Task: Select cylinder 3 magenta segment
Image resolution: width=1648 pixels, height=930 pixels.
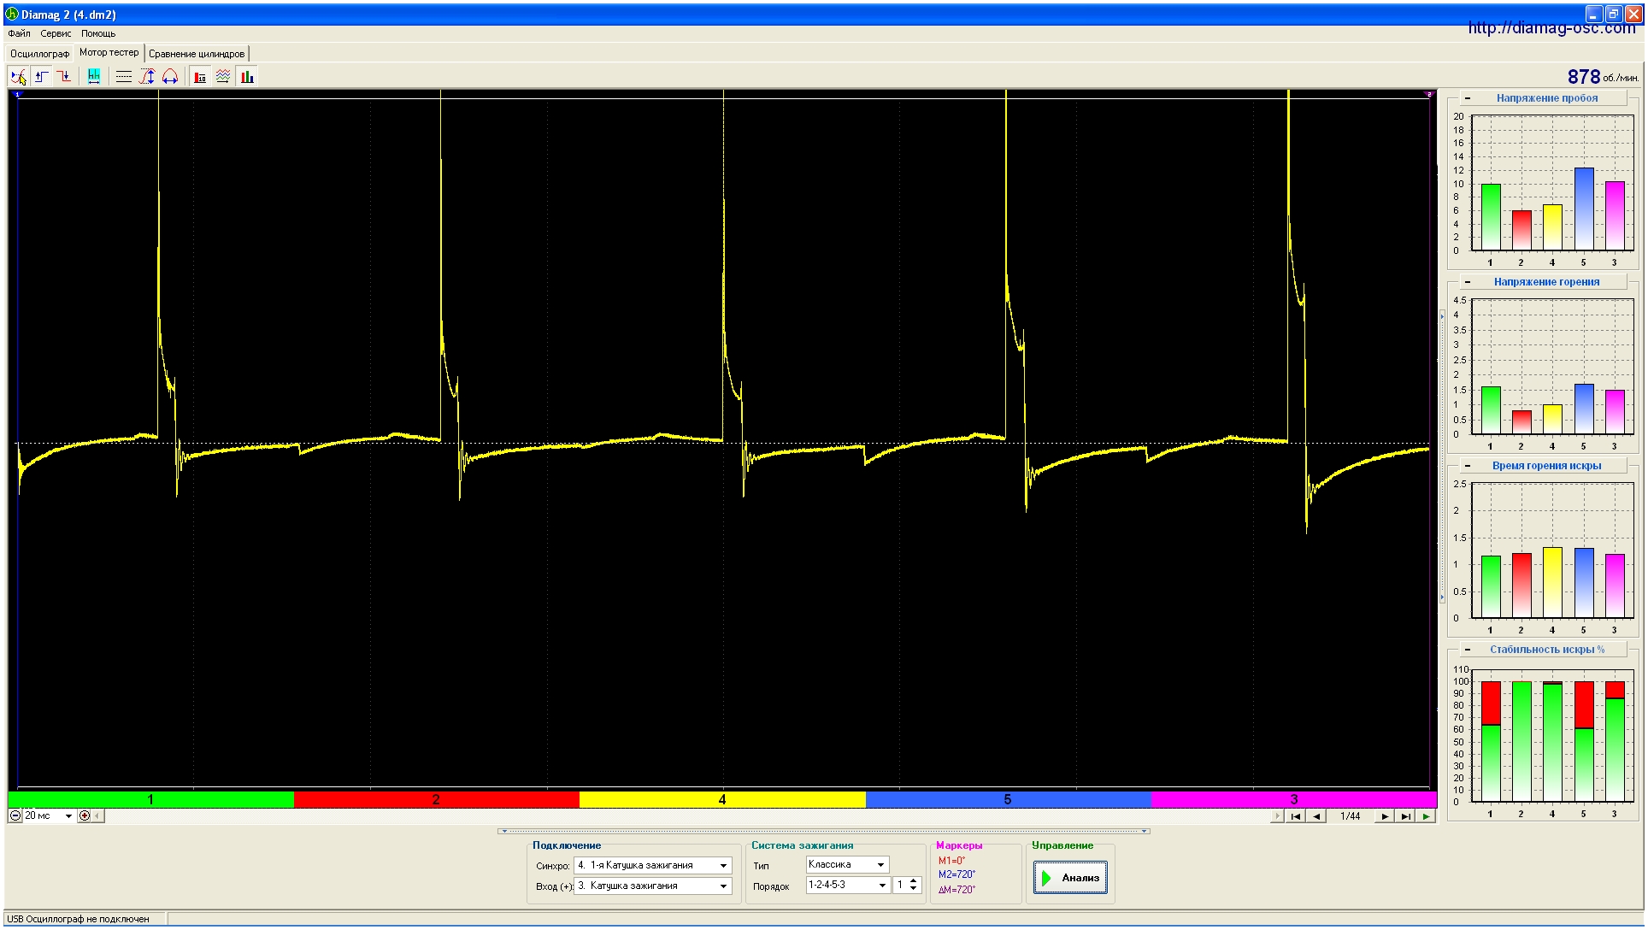Action: (1294, 800)
